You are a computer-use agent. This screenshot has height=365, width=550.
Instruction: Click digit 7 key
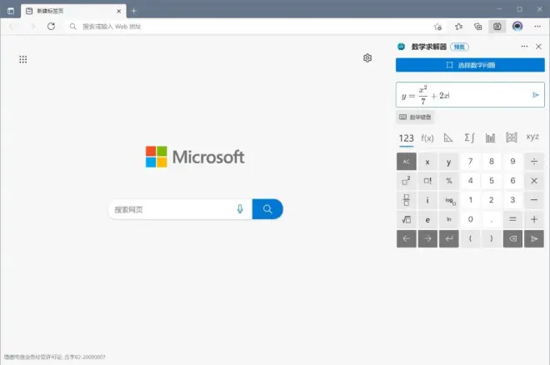(470, 162)
